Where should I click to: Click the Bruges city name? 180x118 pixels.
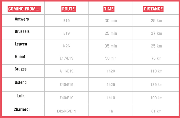[21, 69]
